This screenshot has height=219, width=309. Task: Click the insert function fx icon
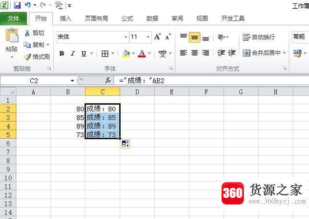click(x=108, y=80)
